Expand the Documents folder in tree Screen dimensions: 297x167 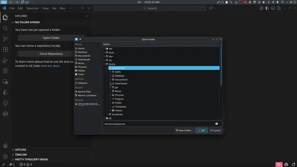[x=110, y=79]
